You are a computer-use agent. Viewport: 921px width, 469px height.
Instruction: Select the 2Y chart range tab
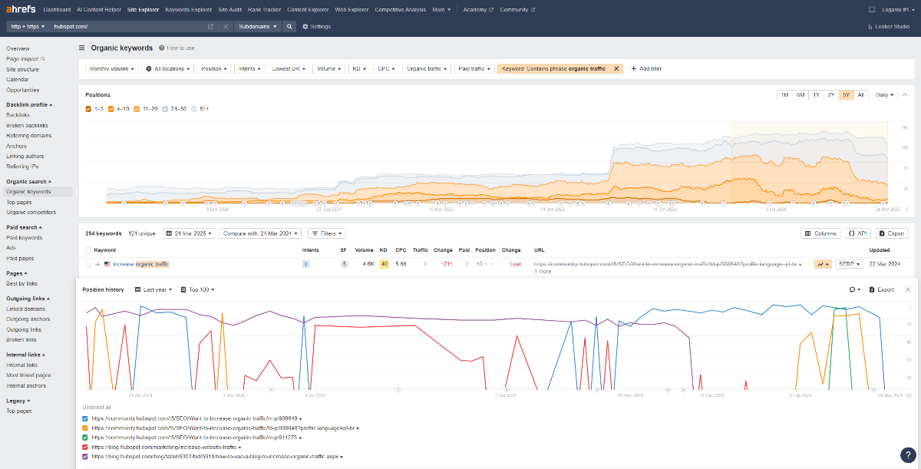pyautogui.click(x=830, y=94)
